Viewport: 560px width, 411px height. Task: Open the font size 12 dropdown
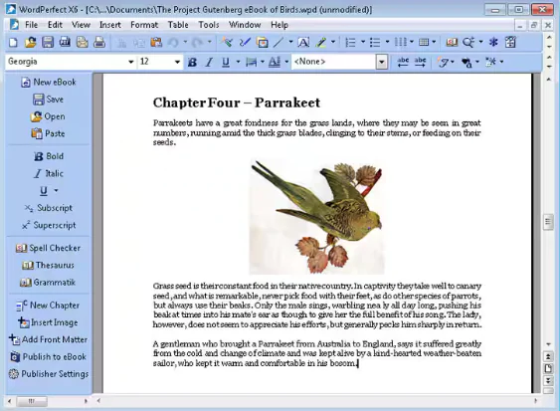pyautogui.click(x=177, y=62)
